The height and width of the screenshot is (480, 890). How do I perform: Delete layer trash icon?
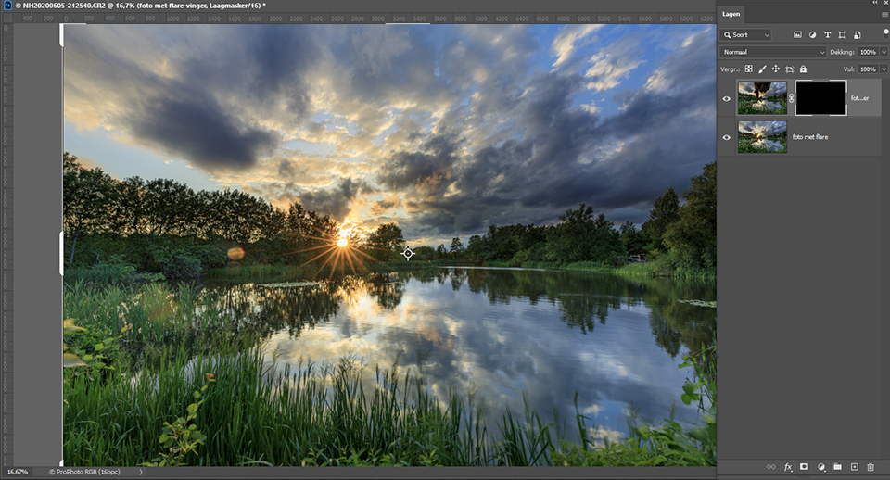pyautogui.click(x=871, y=467)
